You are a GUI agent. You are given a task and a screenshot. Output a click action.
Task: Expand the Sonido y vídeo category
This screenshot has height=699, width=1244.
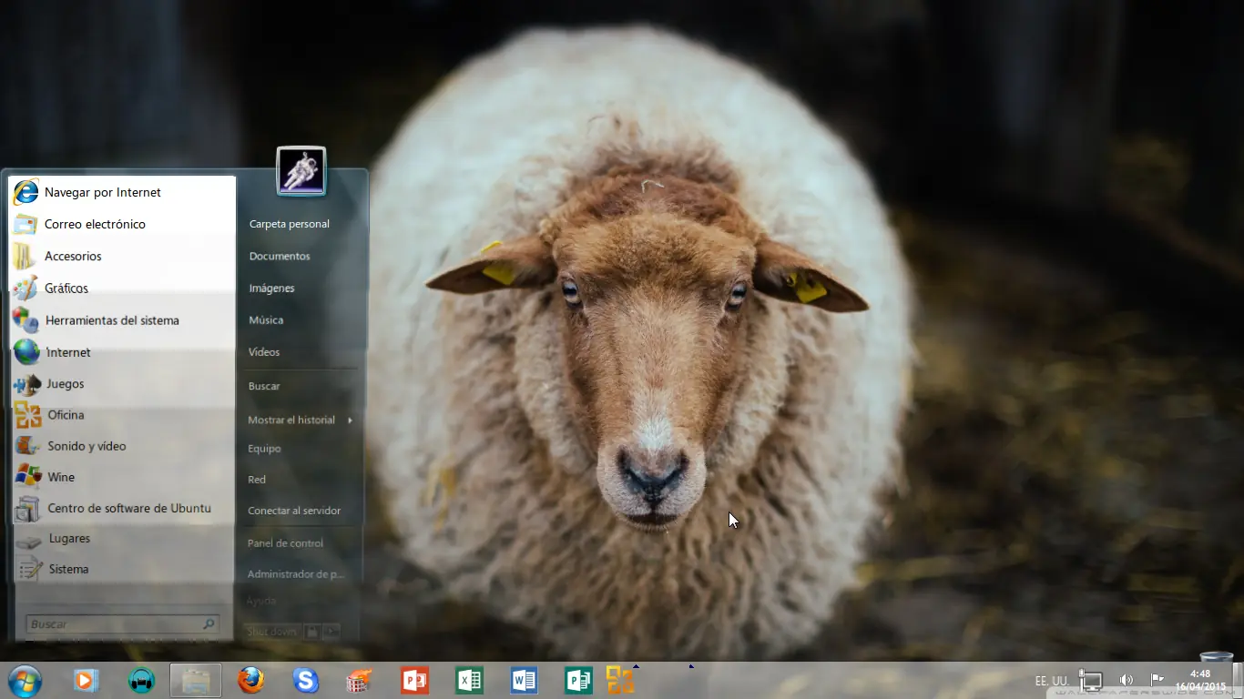122,446
